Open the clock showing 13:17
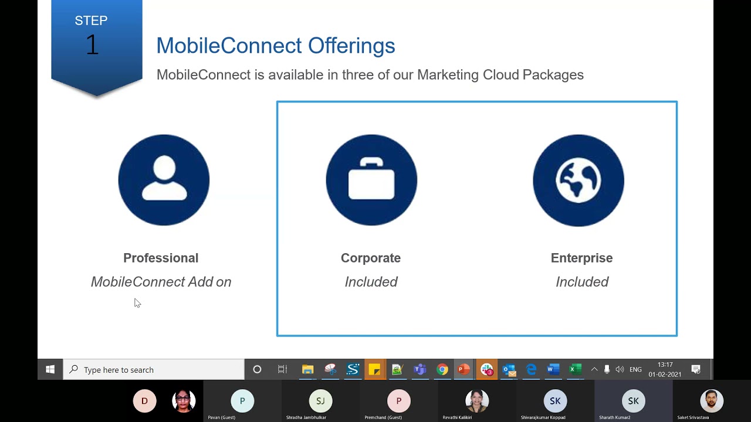Screen dimensions: 751x422 665,369
